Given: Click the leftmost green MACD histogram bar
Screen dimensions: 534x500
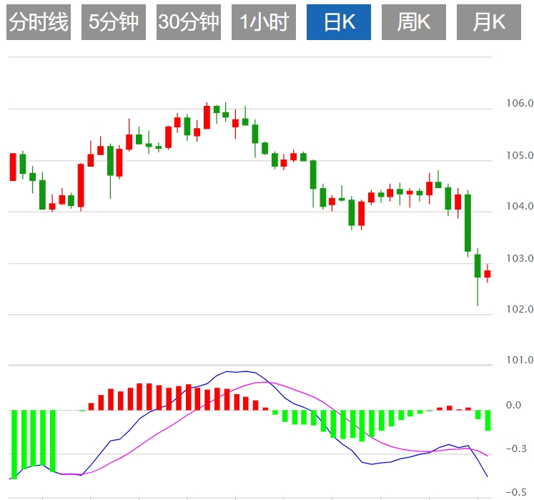Looking at the screenshot, I should point(13,443).
